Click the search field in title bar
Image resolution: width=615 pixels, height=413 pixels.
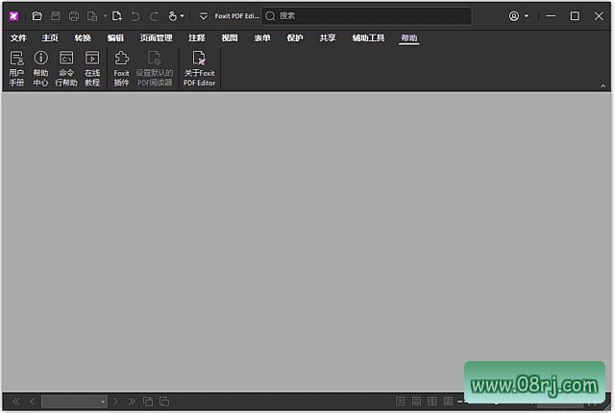[367, 16]
